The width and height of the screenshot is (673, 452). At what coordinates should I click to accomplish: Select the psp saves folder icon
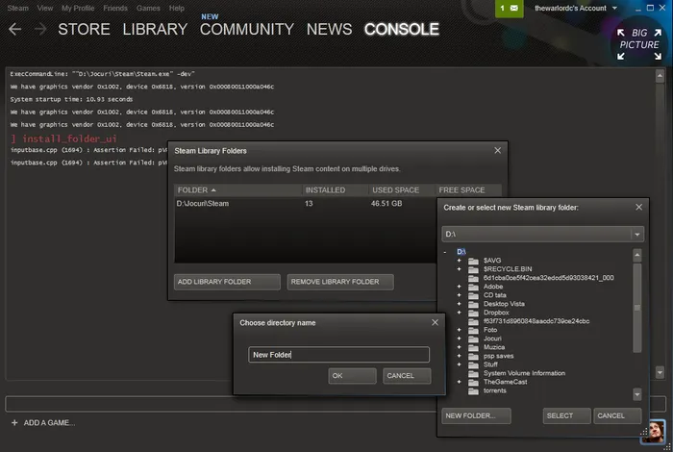click(473, 356)
